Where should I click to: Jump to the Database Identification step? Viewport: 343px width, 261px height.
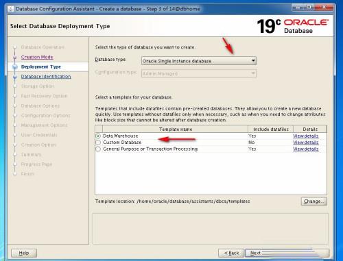pos(46,76)
